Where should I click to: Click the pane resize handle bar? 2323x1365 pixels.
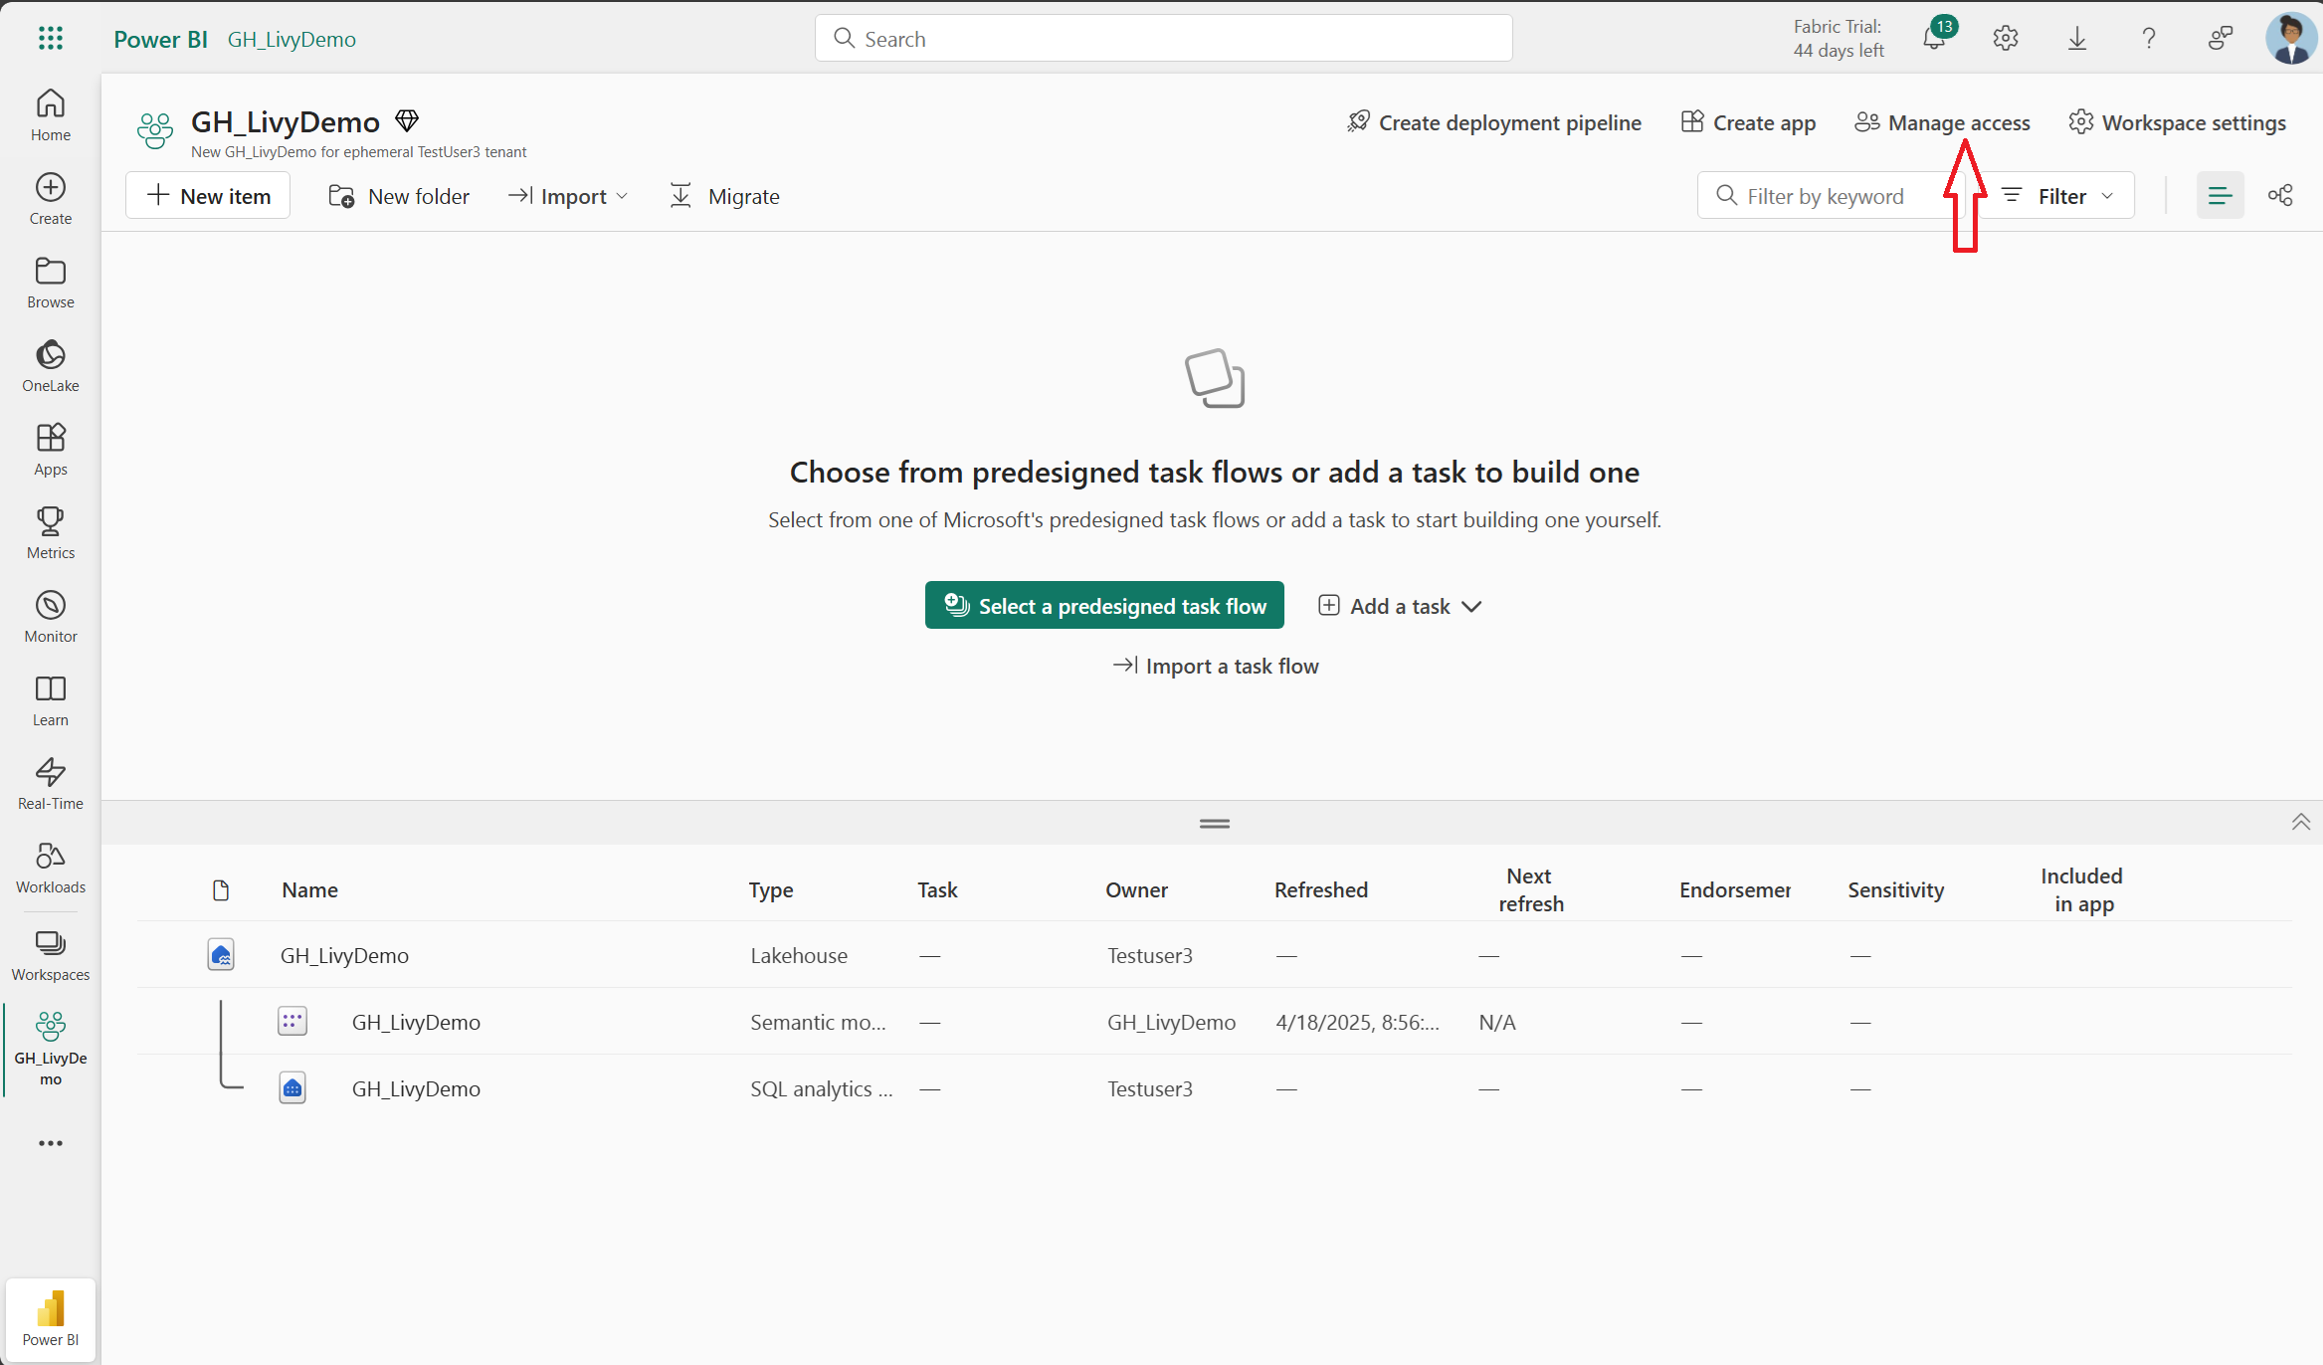(1214, 824)
